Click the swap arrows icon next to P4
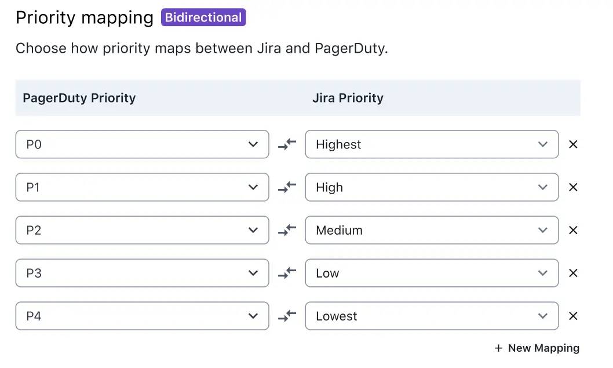Screen dimensions: 613x368 [x=287, y=316]
